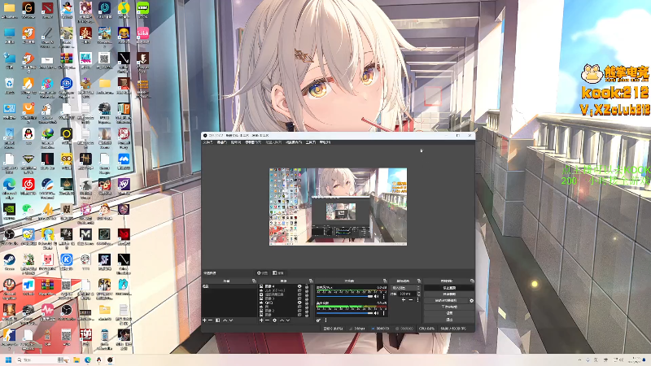Remove the selected scene with the minus icon

[x=210, y=320]
